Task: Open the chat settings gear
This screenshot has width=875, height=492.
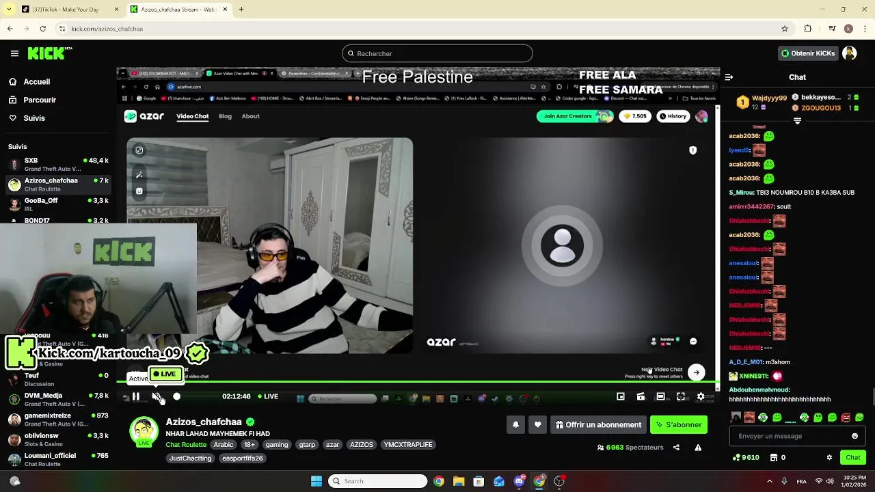Action: (829, 457)
